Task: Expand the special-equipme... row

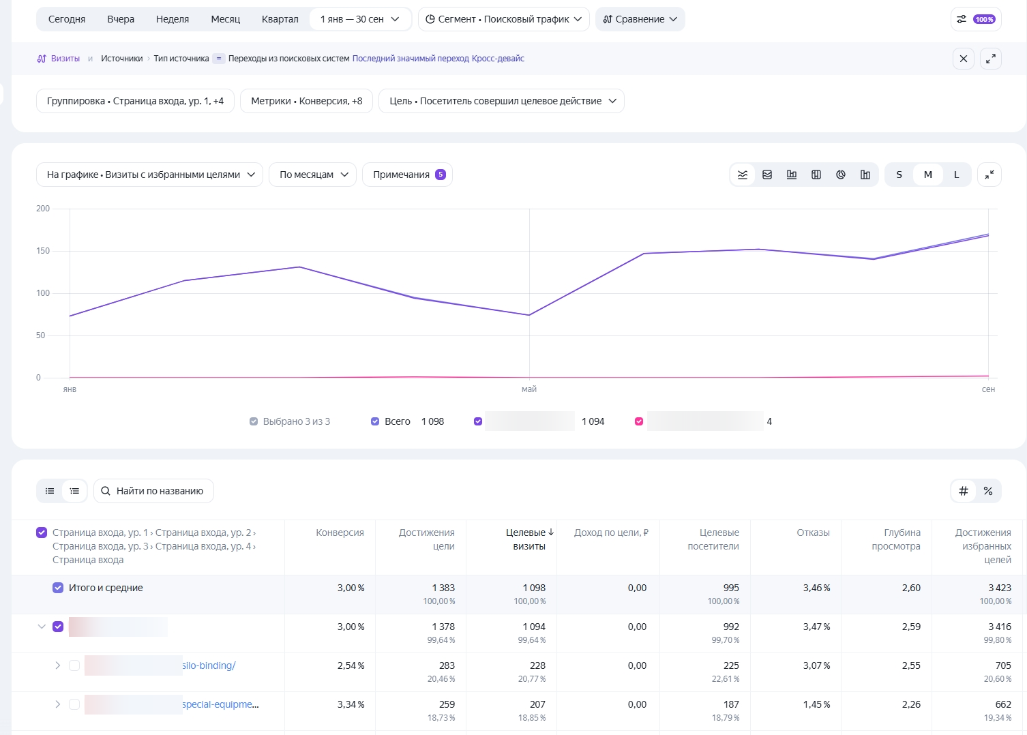Action: click(58, 704)
